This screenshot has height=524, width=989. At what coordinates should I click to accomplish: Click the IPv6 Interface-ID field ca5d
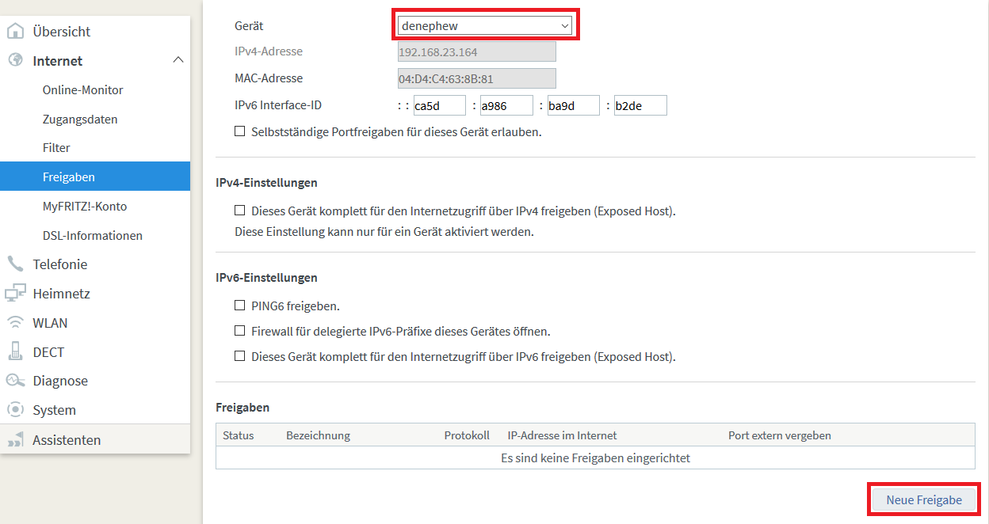(x=439, y=106)
